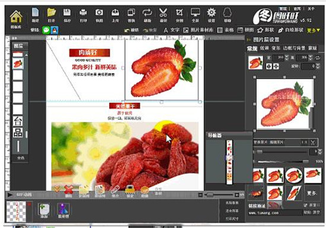Viewport: 326px width, 228px height.
Task: Toggle the new window checkbox beside link address
Action: (305, 205)
